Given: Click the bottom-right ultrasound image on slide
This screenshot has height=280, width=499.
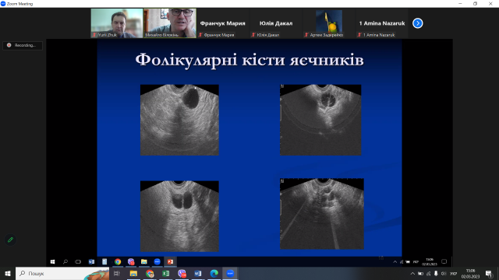Looking at the screenshot, I should [x=322, y=214].
